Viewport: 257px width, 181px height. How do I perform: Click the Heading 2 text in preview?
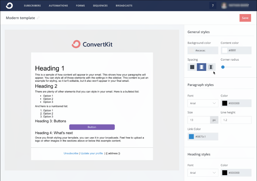(x=46, y=86)
